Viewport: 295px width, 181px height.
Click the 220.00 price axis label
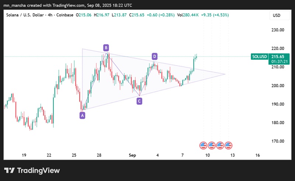point(277,48)
